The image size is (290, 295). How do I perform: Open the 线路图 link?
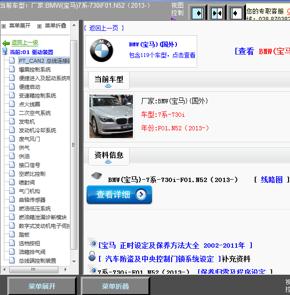click(272, 180)
